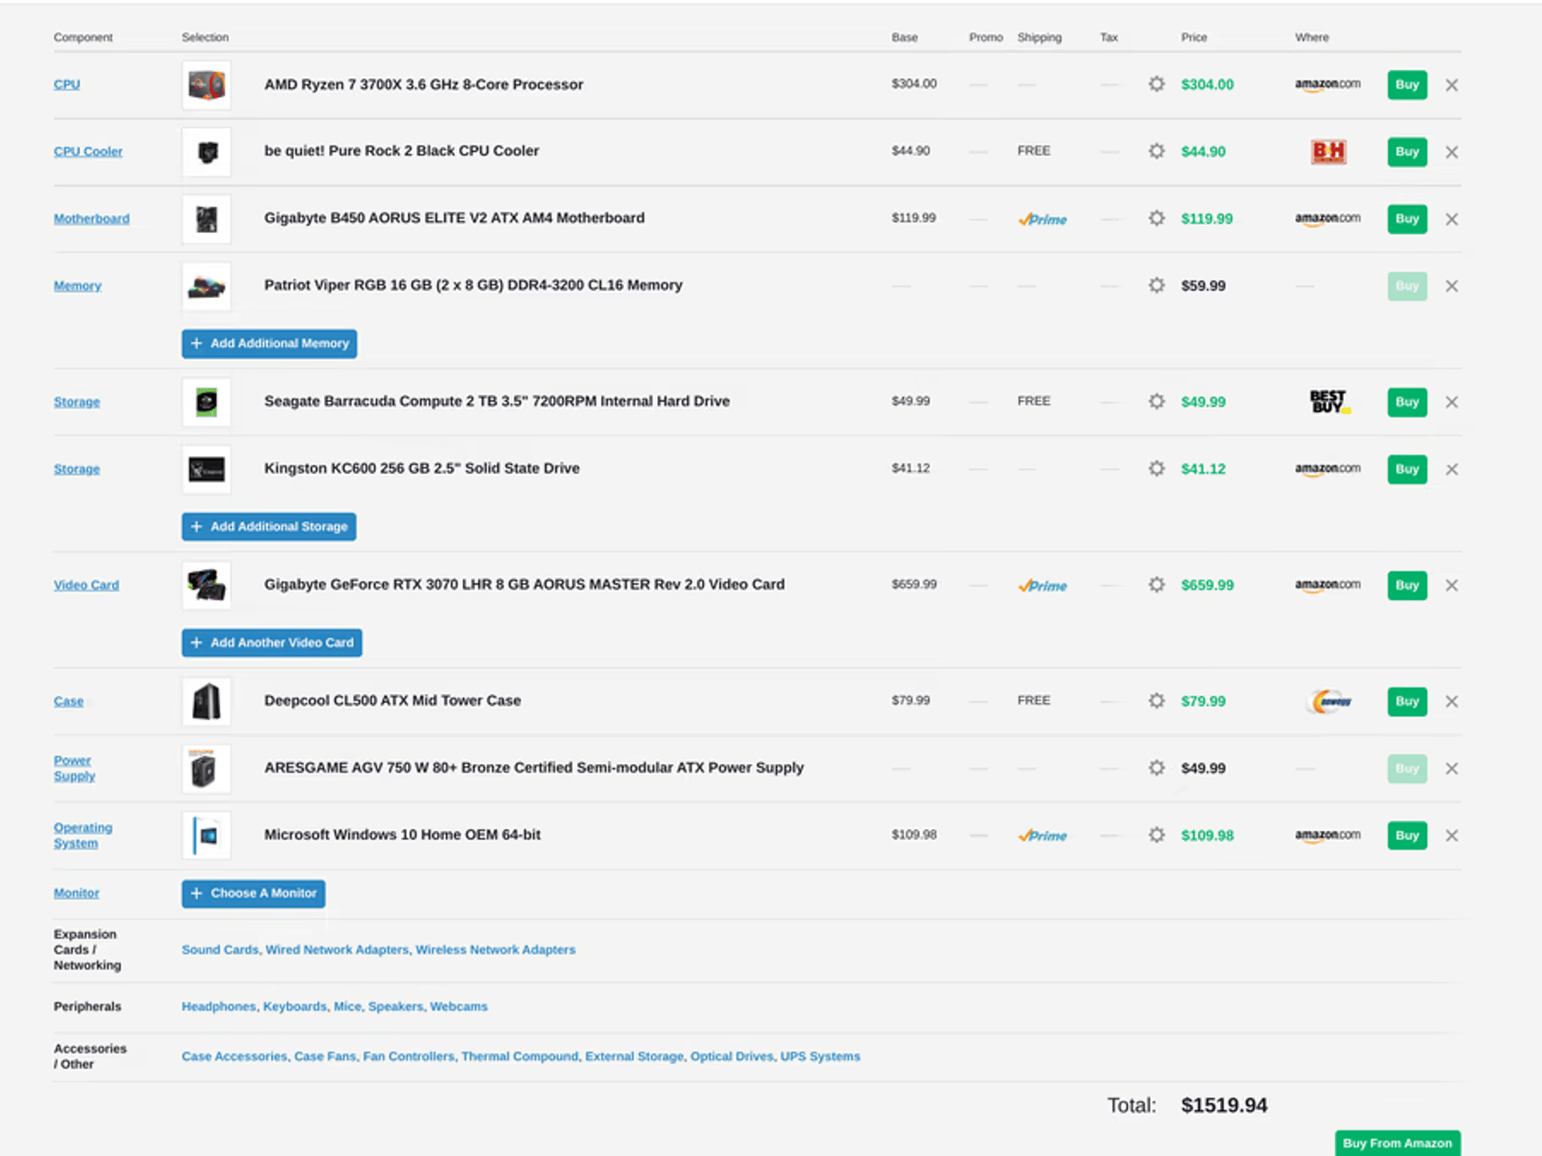Click gear icon on Deepcool case row
1542x1156 pixels.
pyautogui.click(x=1156, y=701)
